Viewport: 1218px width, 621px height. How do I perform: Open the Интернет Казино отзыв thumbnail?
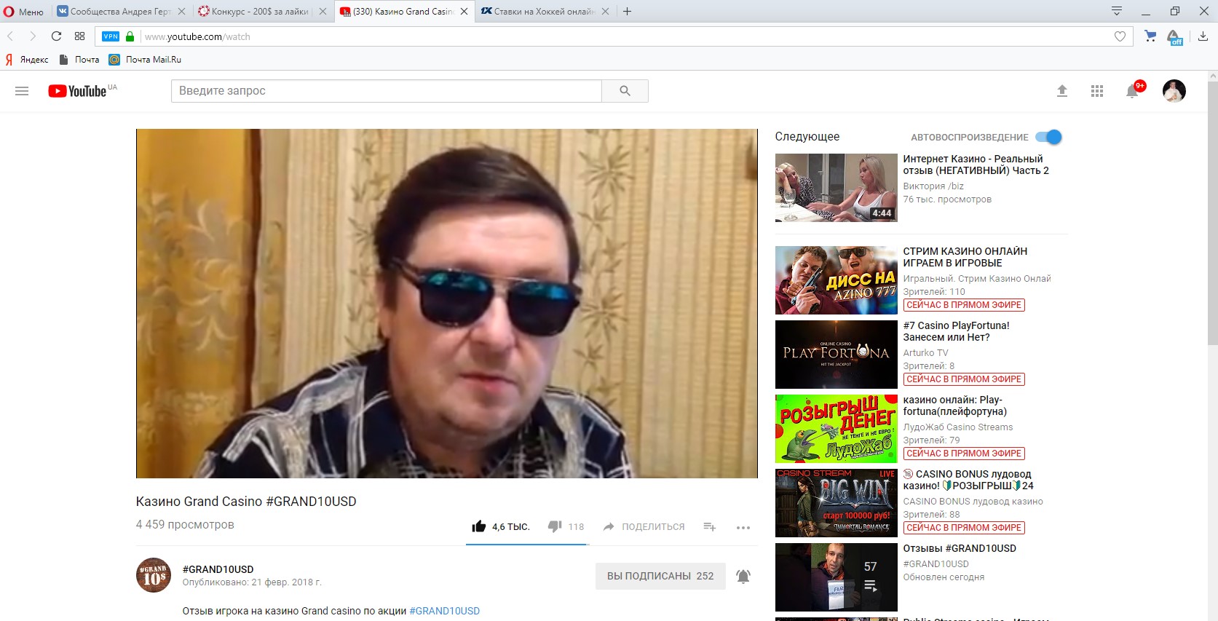pyautogui.click(x=836, y=188)
